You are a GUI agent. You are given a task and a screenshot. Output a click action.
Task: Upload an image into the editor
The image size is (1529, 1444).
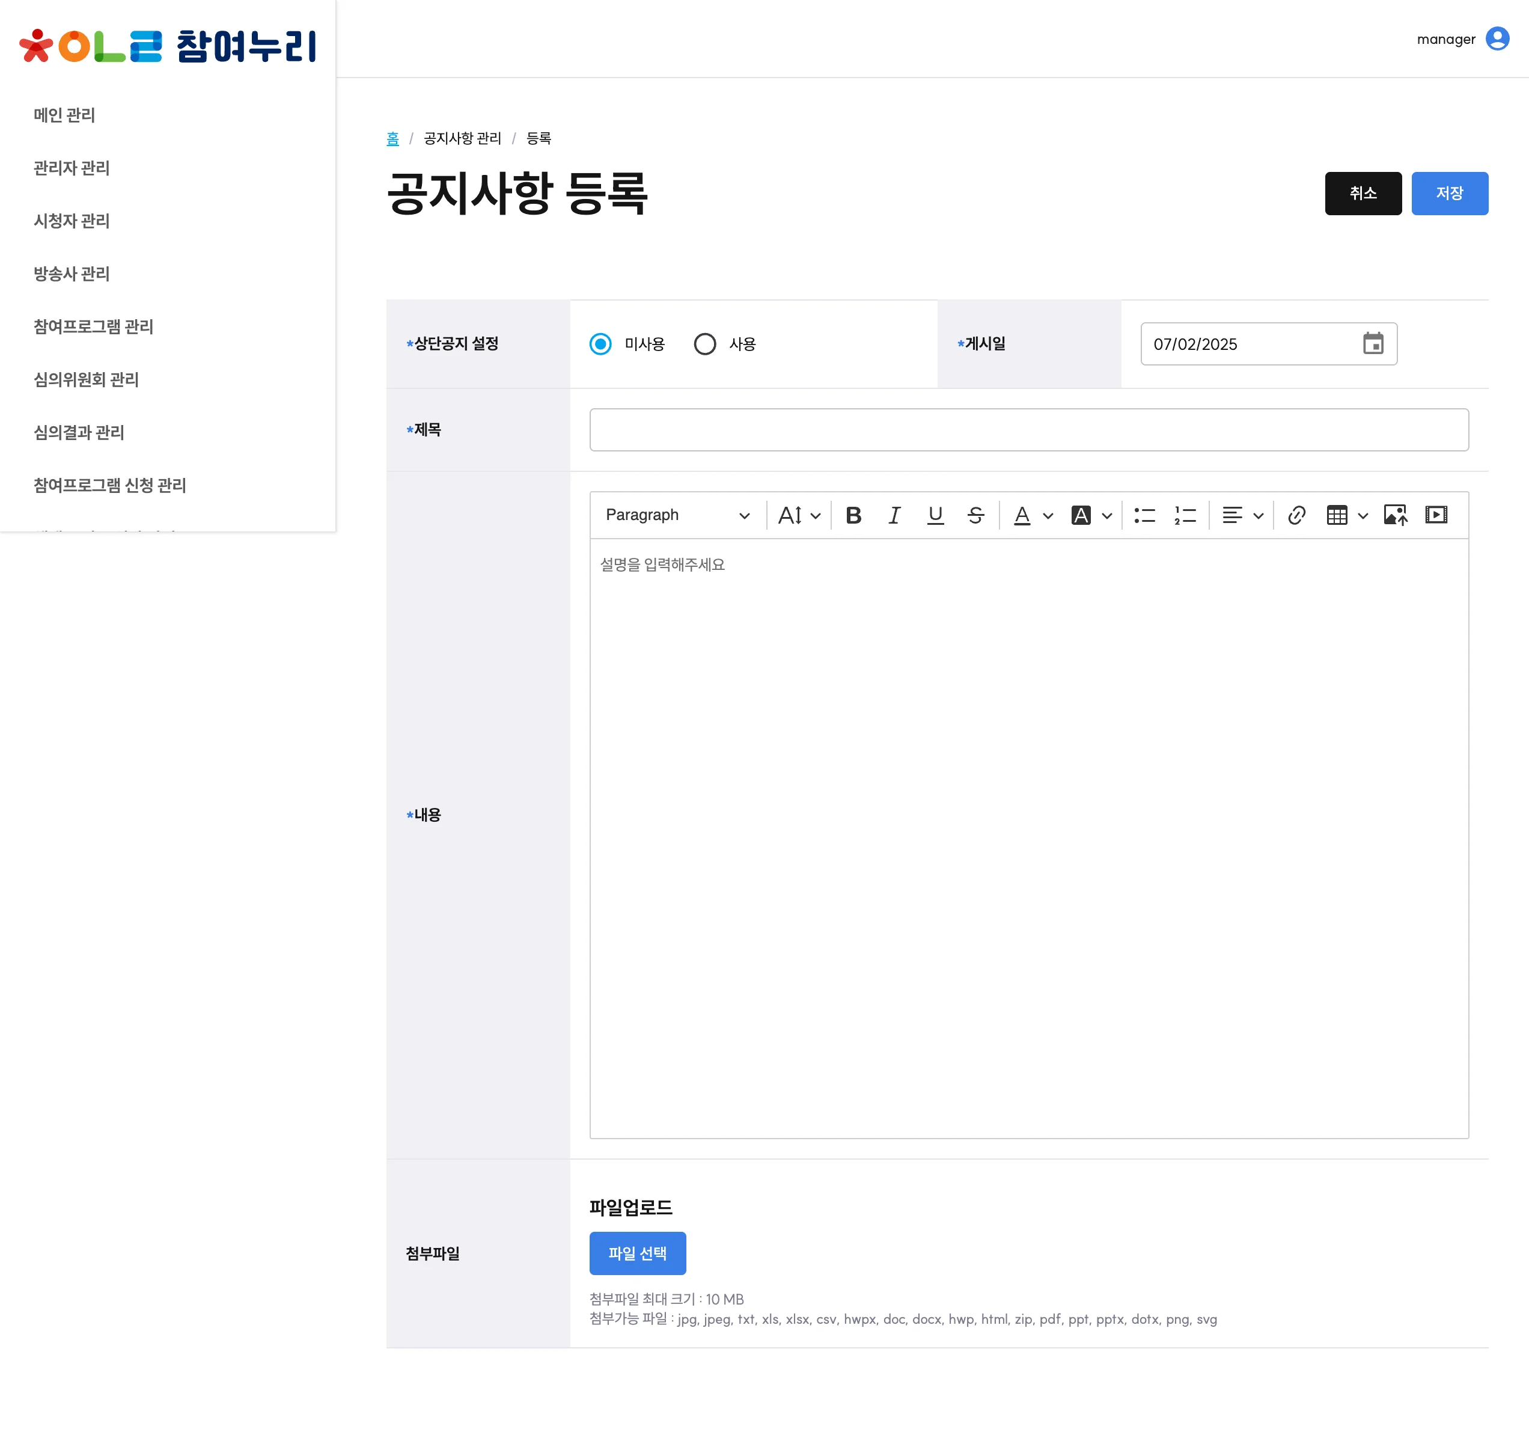click(1396, 514)
